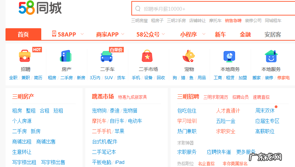
Task: Open 个人房源 link
Action: pyautogui.click(x=22, y=121)
